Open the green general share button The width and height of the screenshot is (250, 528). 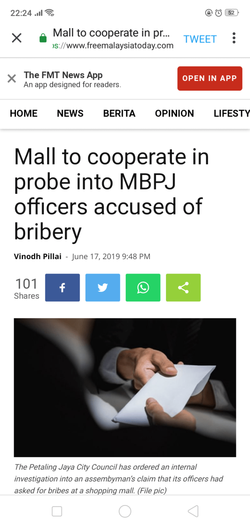[183, 288]
